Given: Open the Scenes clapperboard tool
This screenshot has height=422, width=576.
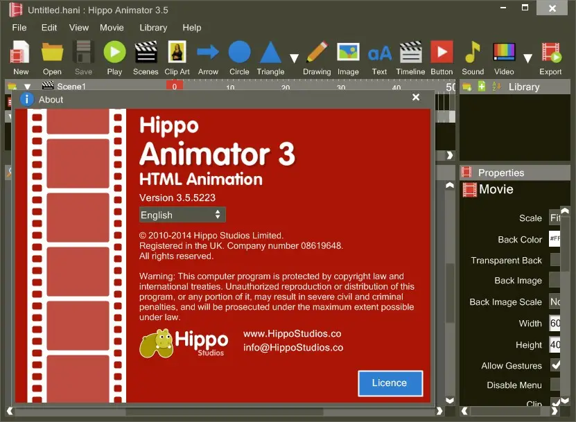Looking at the screenshot, I should (x=146, y=58).
